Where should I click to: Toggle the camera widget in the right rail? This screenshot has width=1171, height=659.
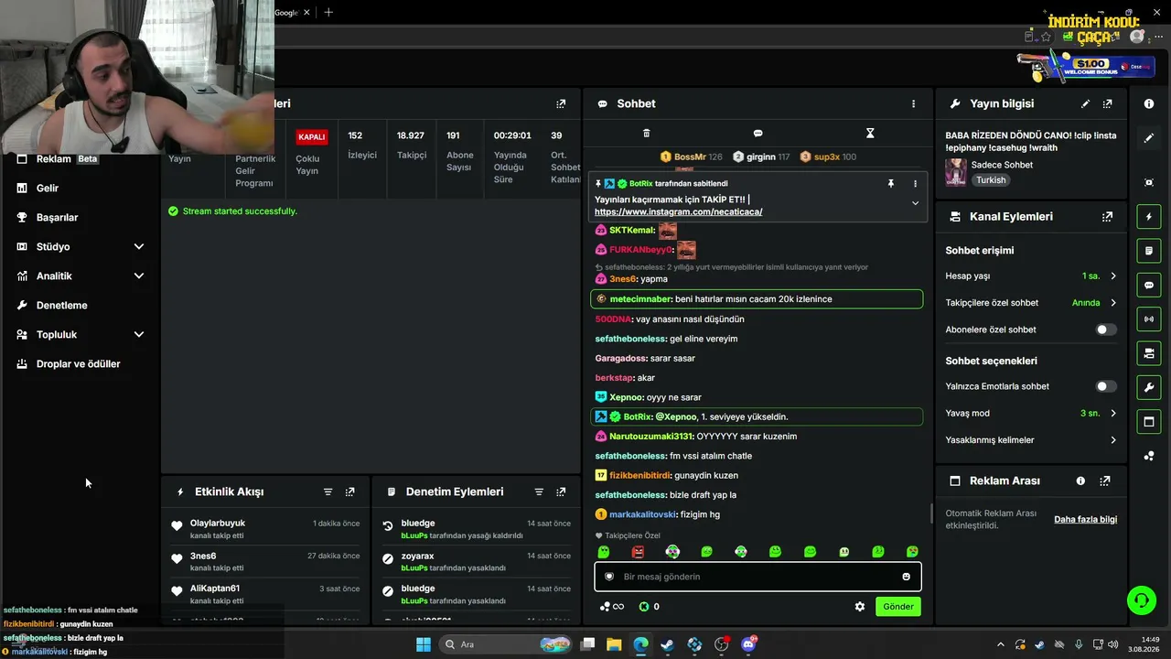click(1149, 353)
